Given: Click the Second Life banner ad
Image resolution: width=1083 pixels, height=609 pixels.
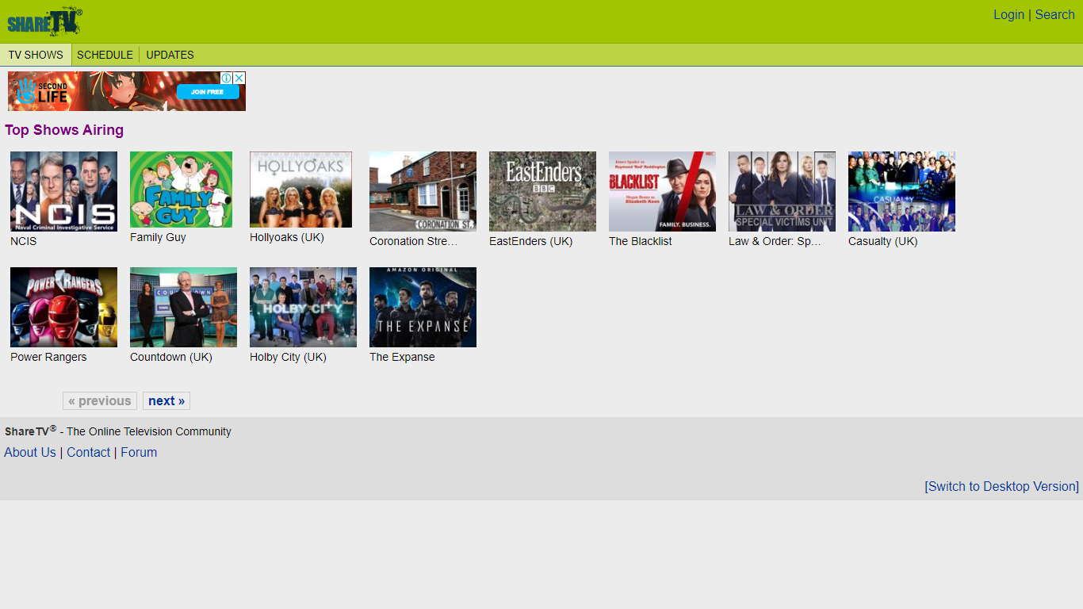Looking at the screenshot, I should (127, 91).
